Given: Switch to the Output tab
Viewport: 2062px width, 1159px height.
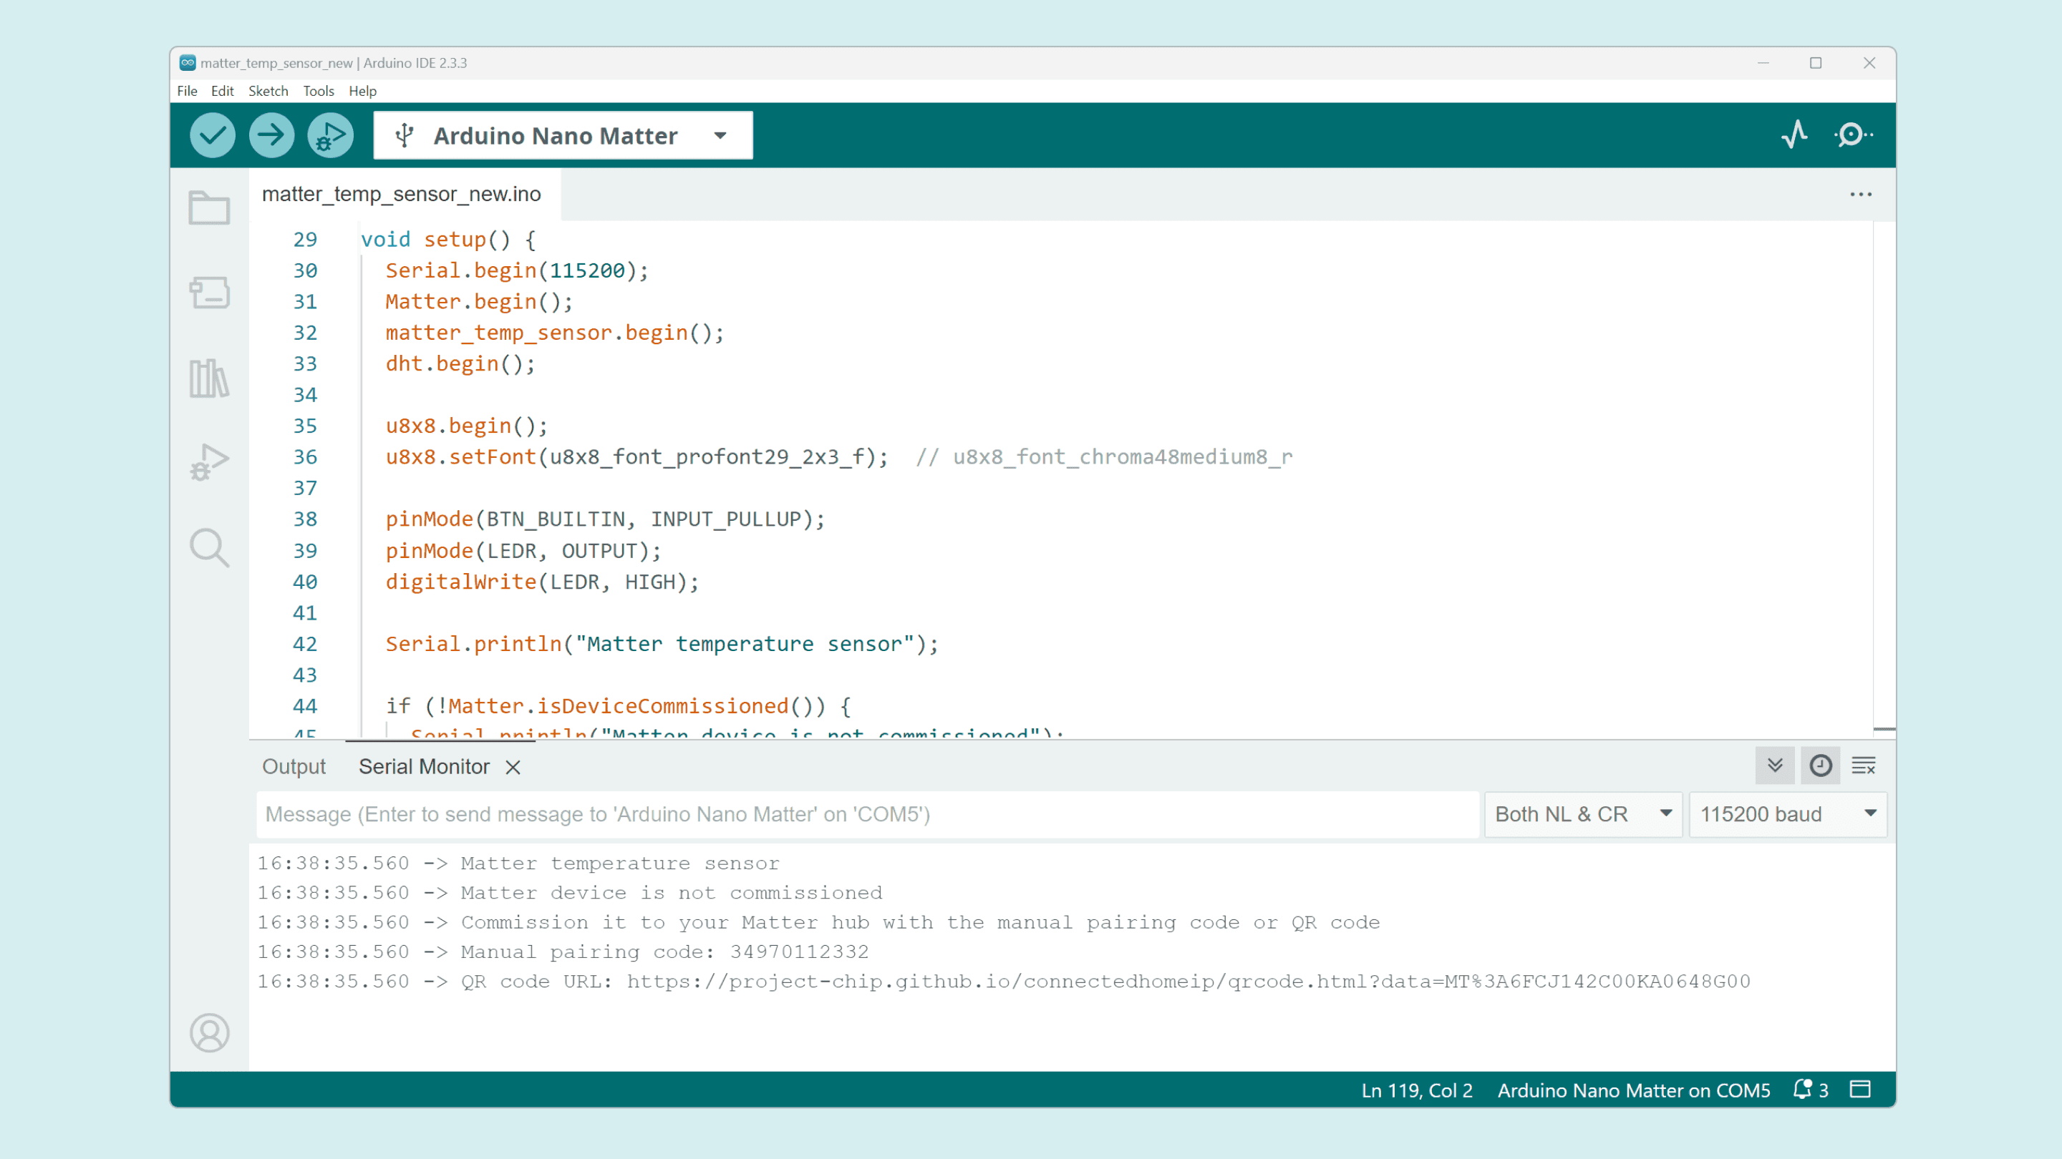Looking at the screenshot, I should 294,766.
